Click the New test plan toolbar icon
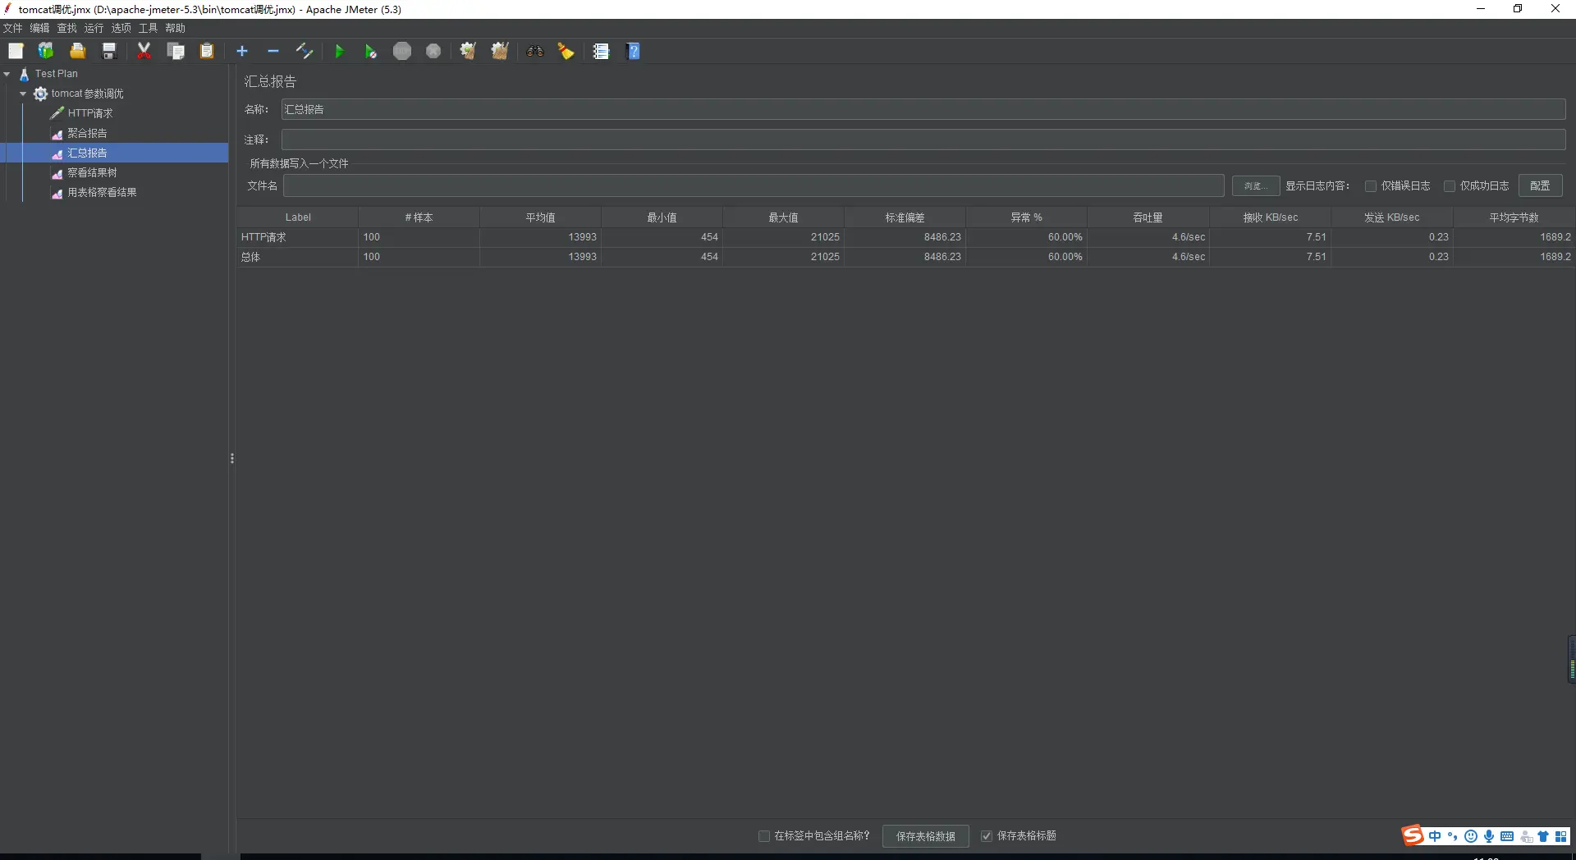The image size is (1576, 860). pos(16,51)
